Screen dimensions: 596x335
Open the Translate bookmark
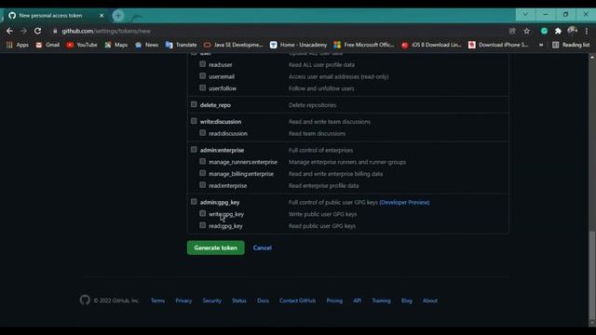point(181,45)
